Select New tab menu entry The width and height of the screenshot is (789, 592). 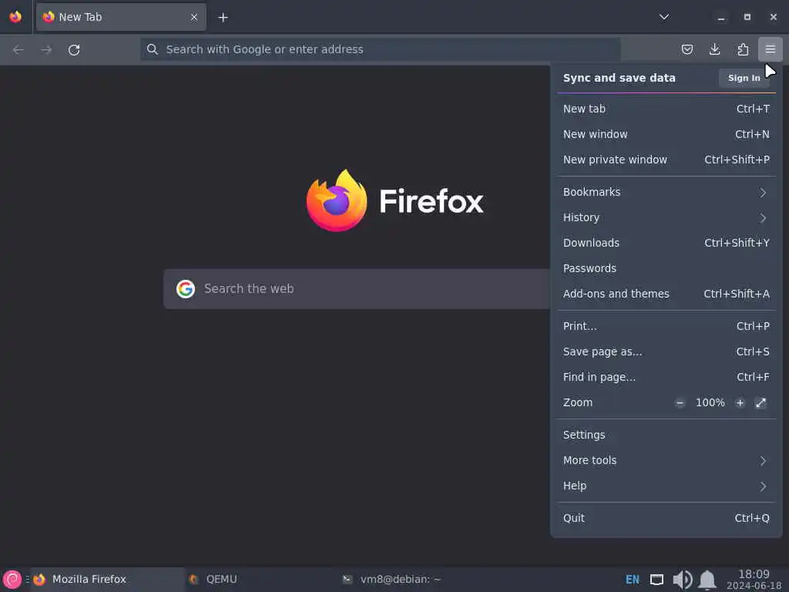coord(666,109)
